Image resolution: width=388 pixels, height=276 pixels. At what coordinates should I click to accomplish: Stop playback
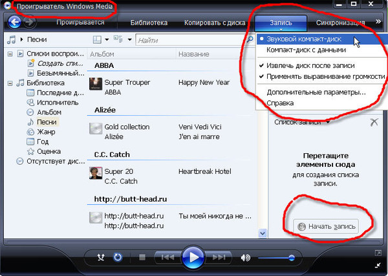tap(142, 257)
